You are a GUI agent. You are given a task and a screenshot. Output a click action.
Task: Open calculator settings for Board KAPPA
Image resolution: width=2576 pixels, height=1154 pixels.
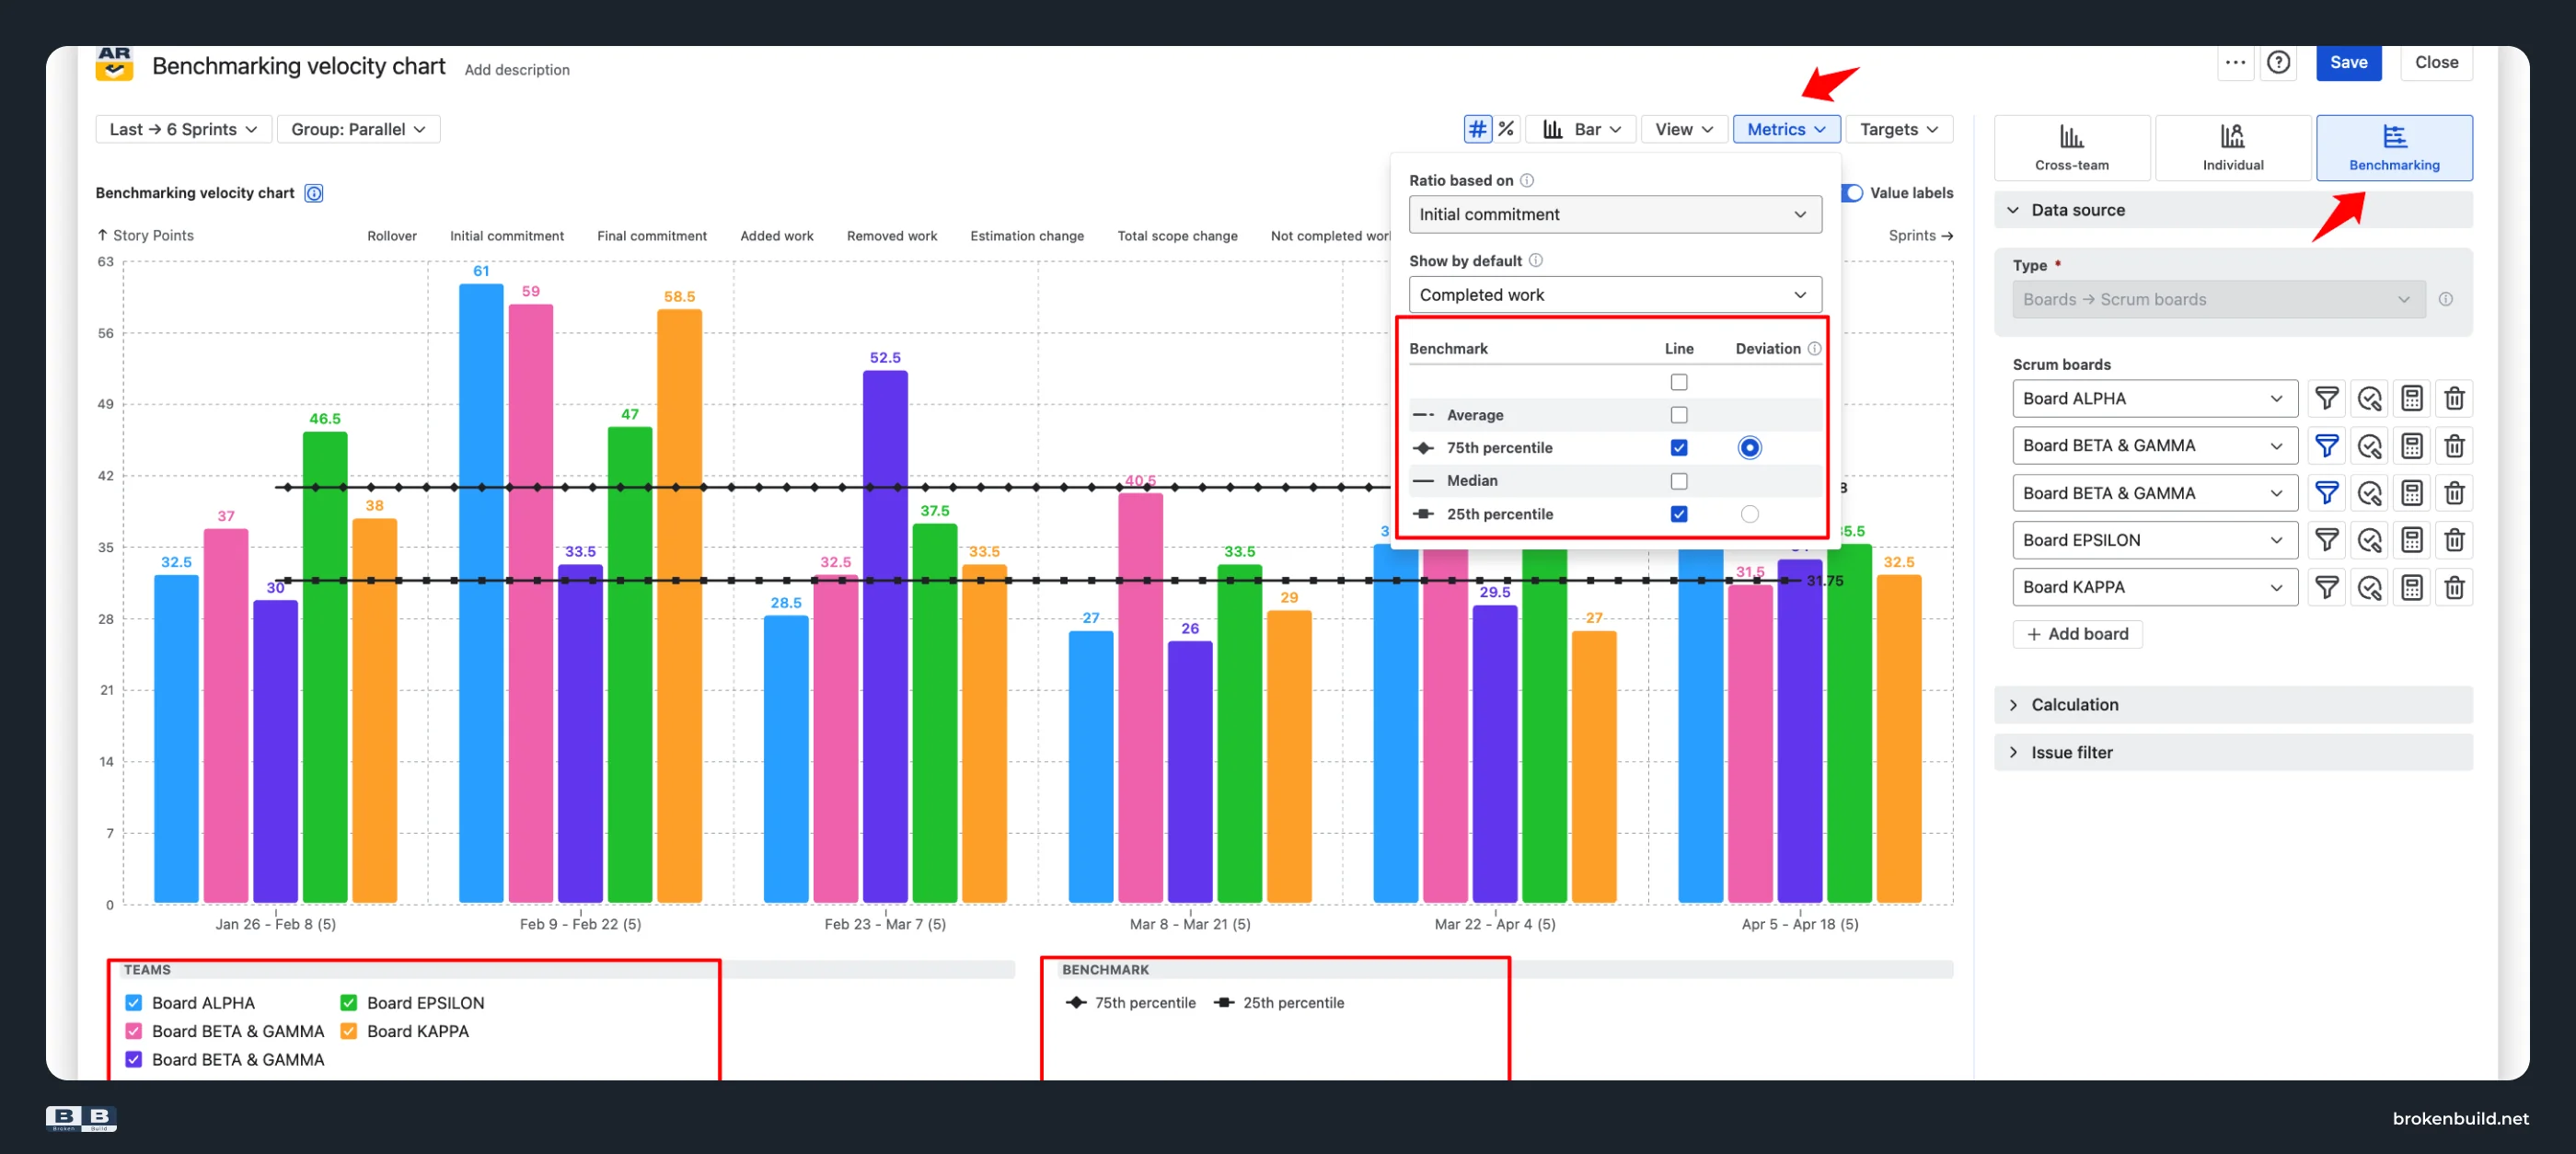[2412, 587]
